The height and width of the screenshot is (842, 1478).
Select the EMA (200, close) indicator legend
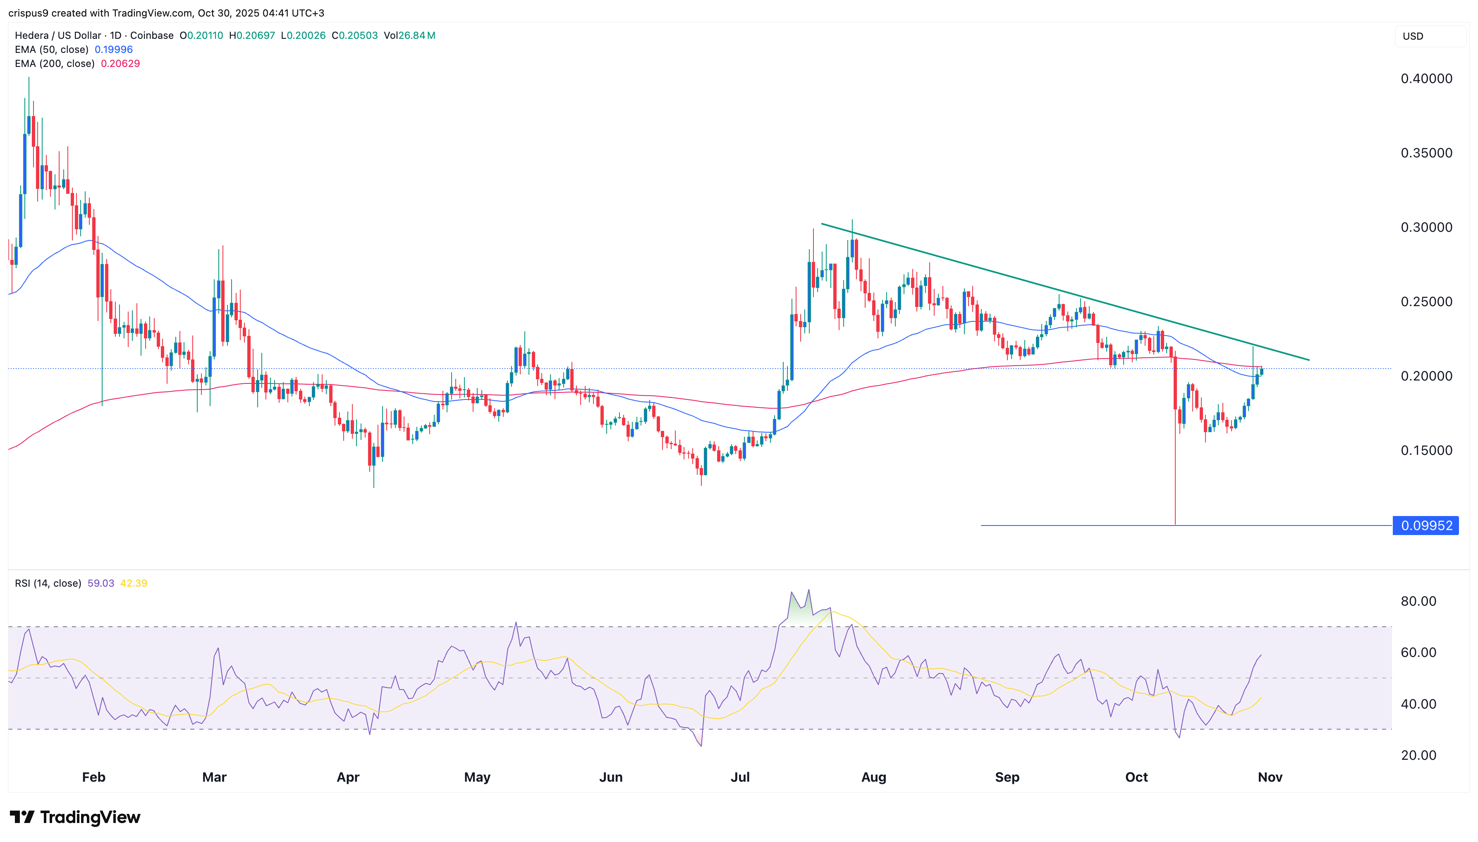click(x=55, y=64)
